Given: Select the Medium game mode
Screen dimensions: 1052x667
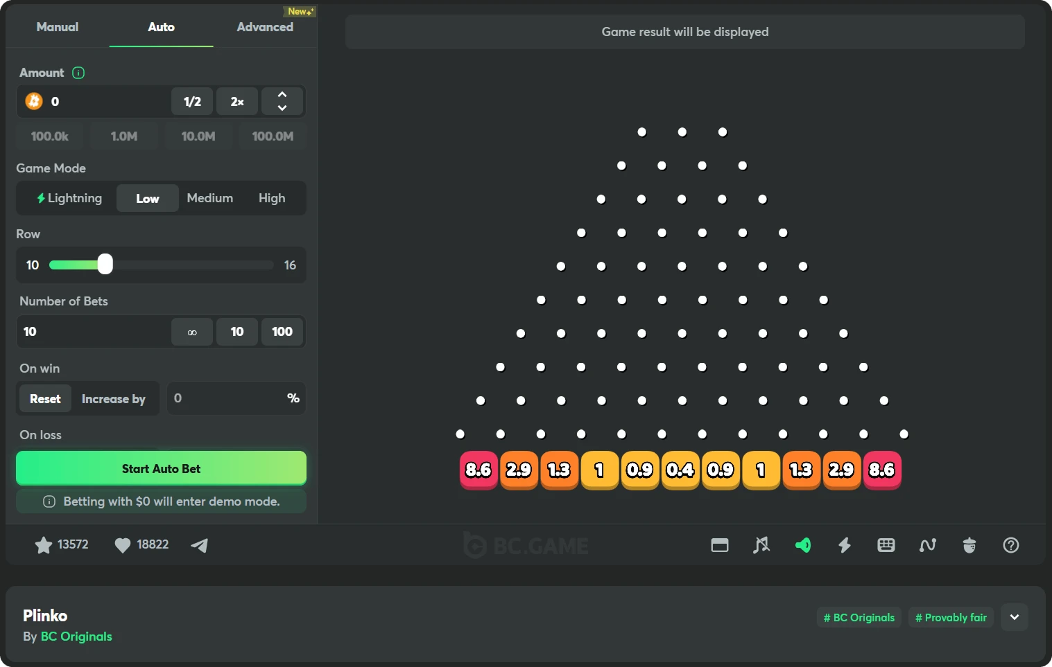Looking at the screenshot, I should [209, 198].
